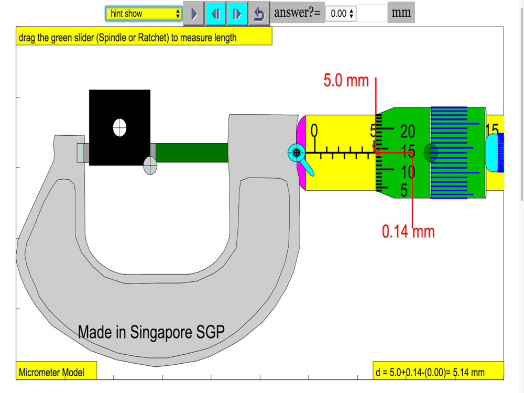Click the play simulation button
The image size is (524, 393).
[193, 14]
